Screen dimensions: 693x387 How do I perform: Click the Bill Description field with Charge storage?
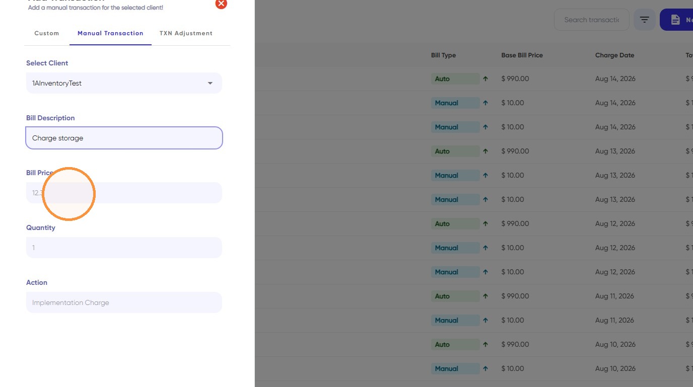pos(124,138)
